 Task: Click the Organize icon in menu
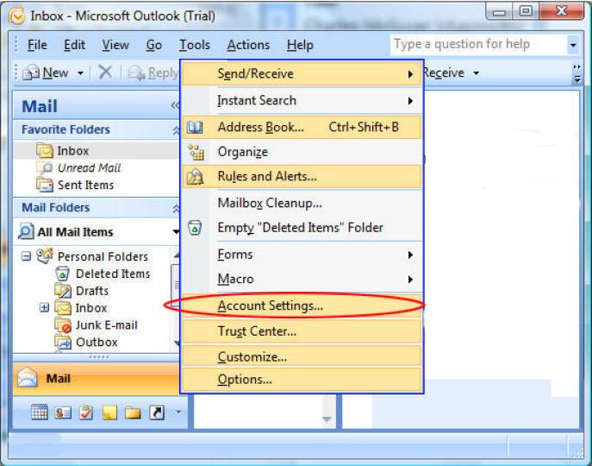(196, 152)
